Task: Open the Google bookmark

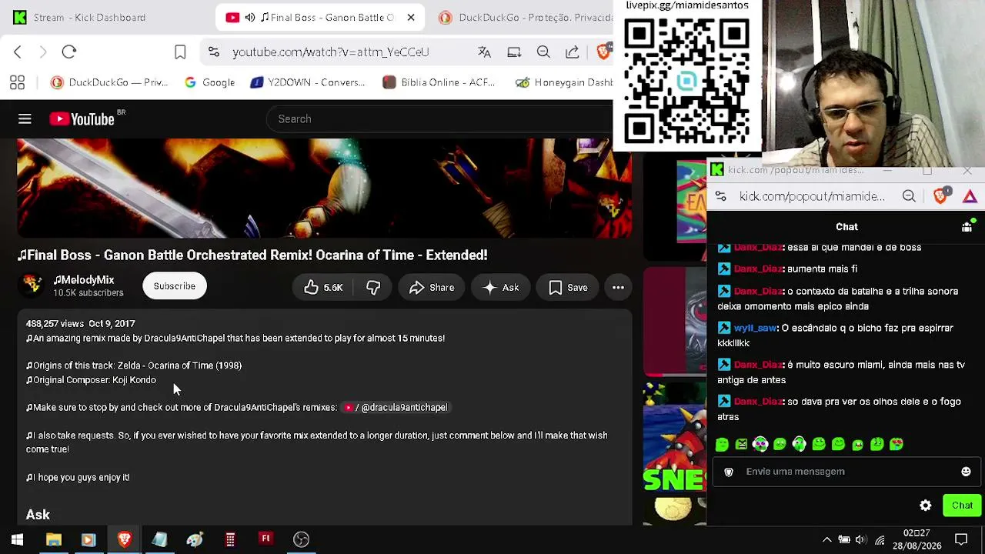Action: point(210,82)
